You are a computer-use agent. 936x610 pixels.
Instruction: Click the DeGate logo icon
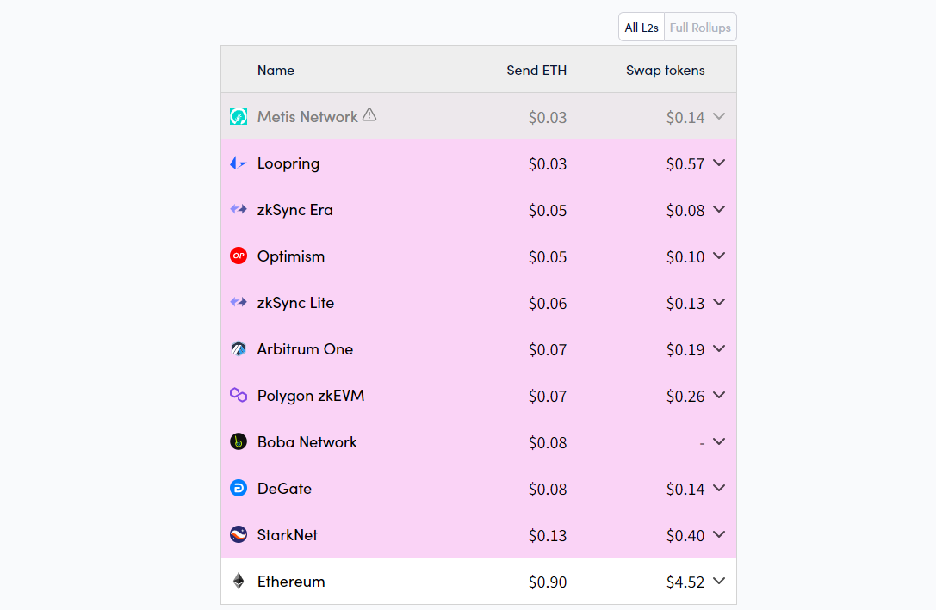pyautogui.click(x=239, y=489)
